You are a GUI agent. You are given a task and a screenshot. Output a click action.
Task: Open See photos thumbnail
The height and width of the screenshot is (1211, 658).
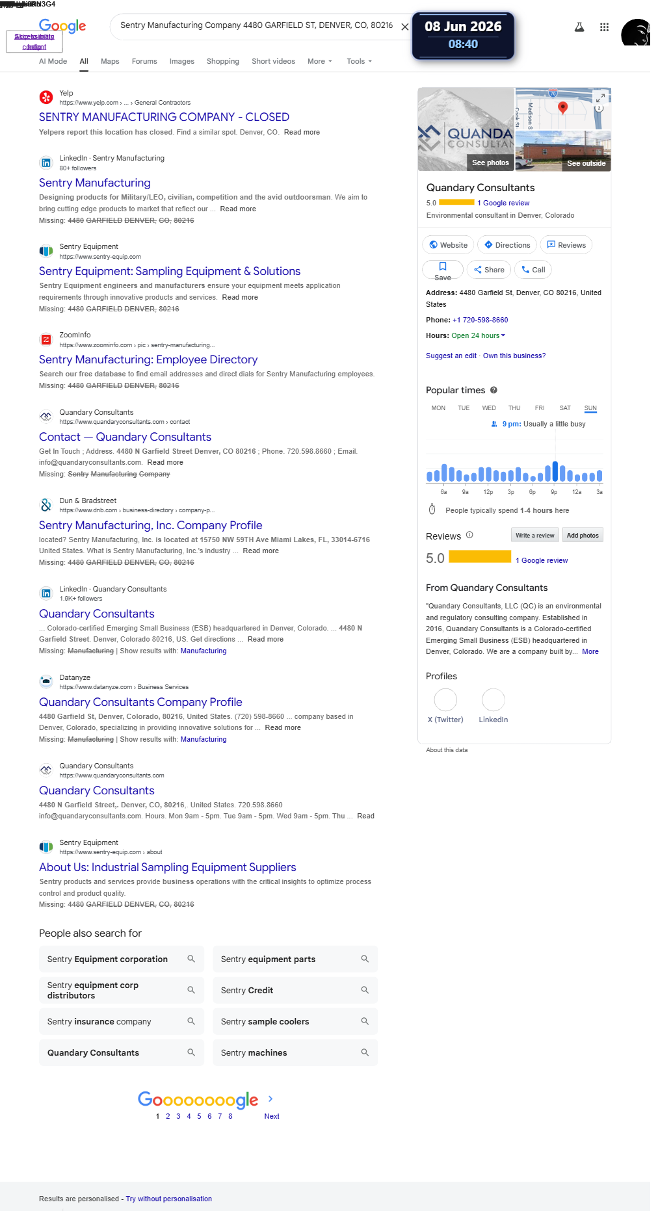[x=466, y=129]
